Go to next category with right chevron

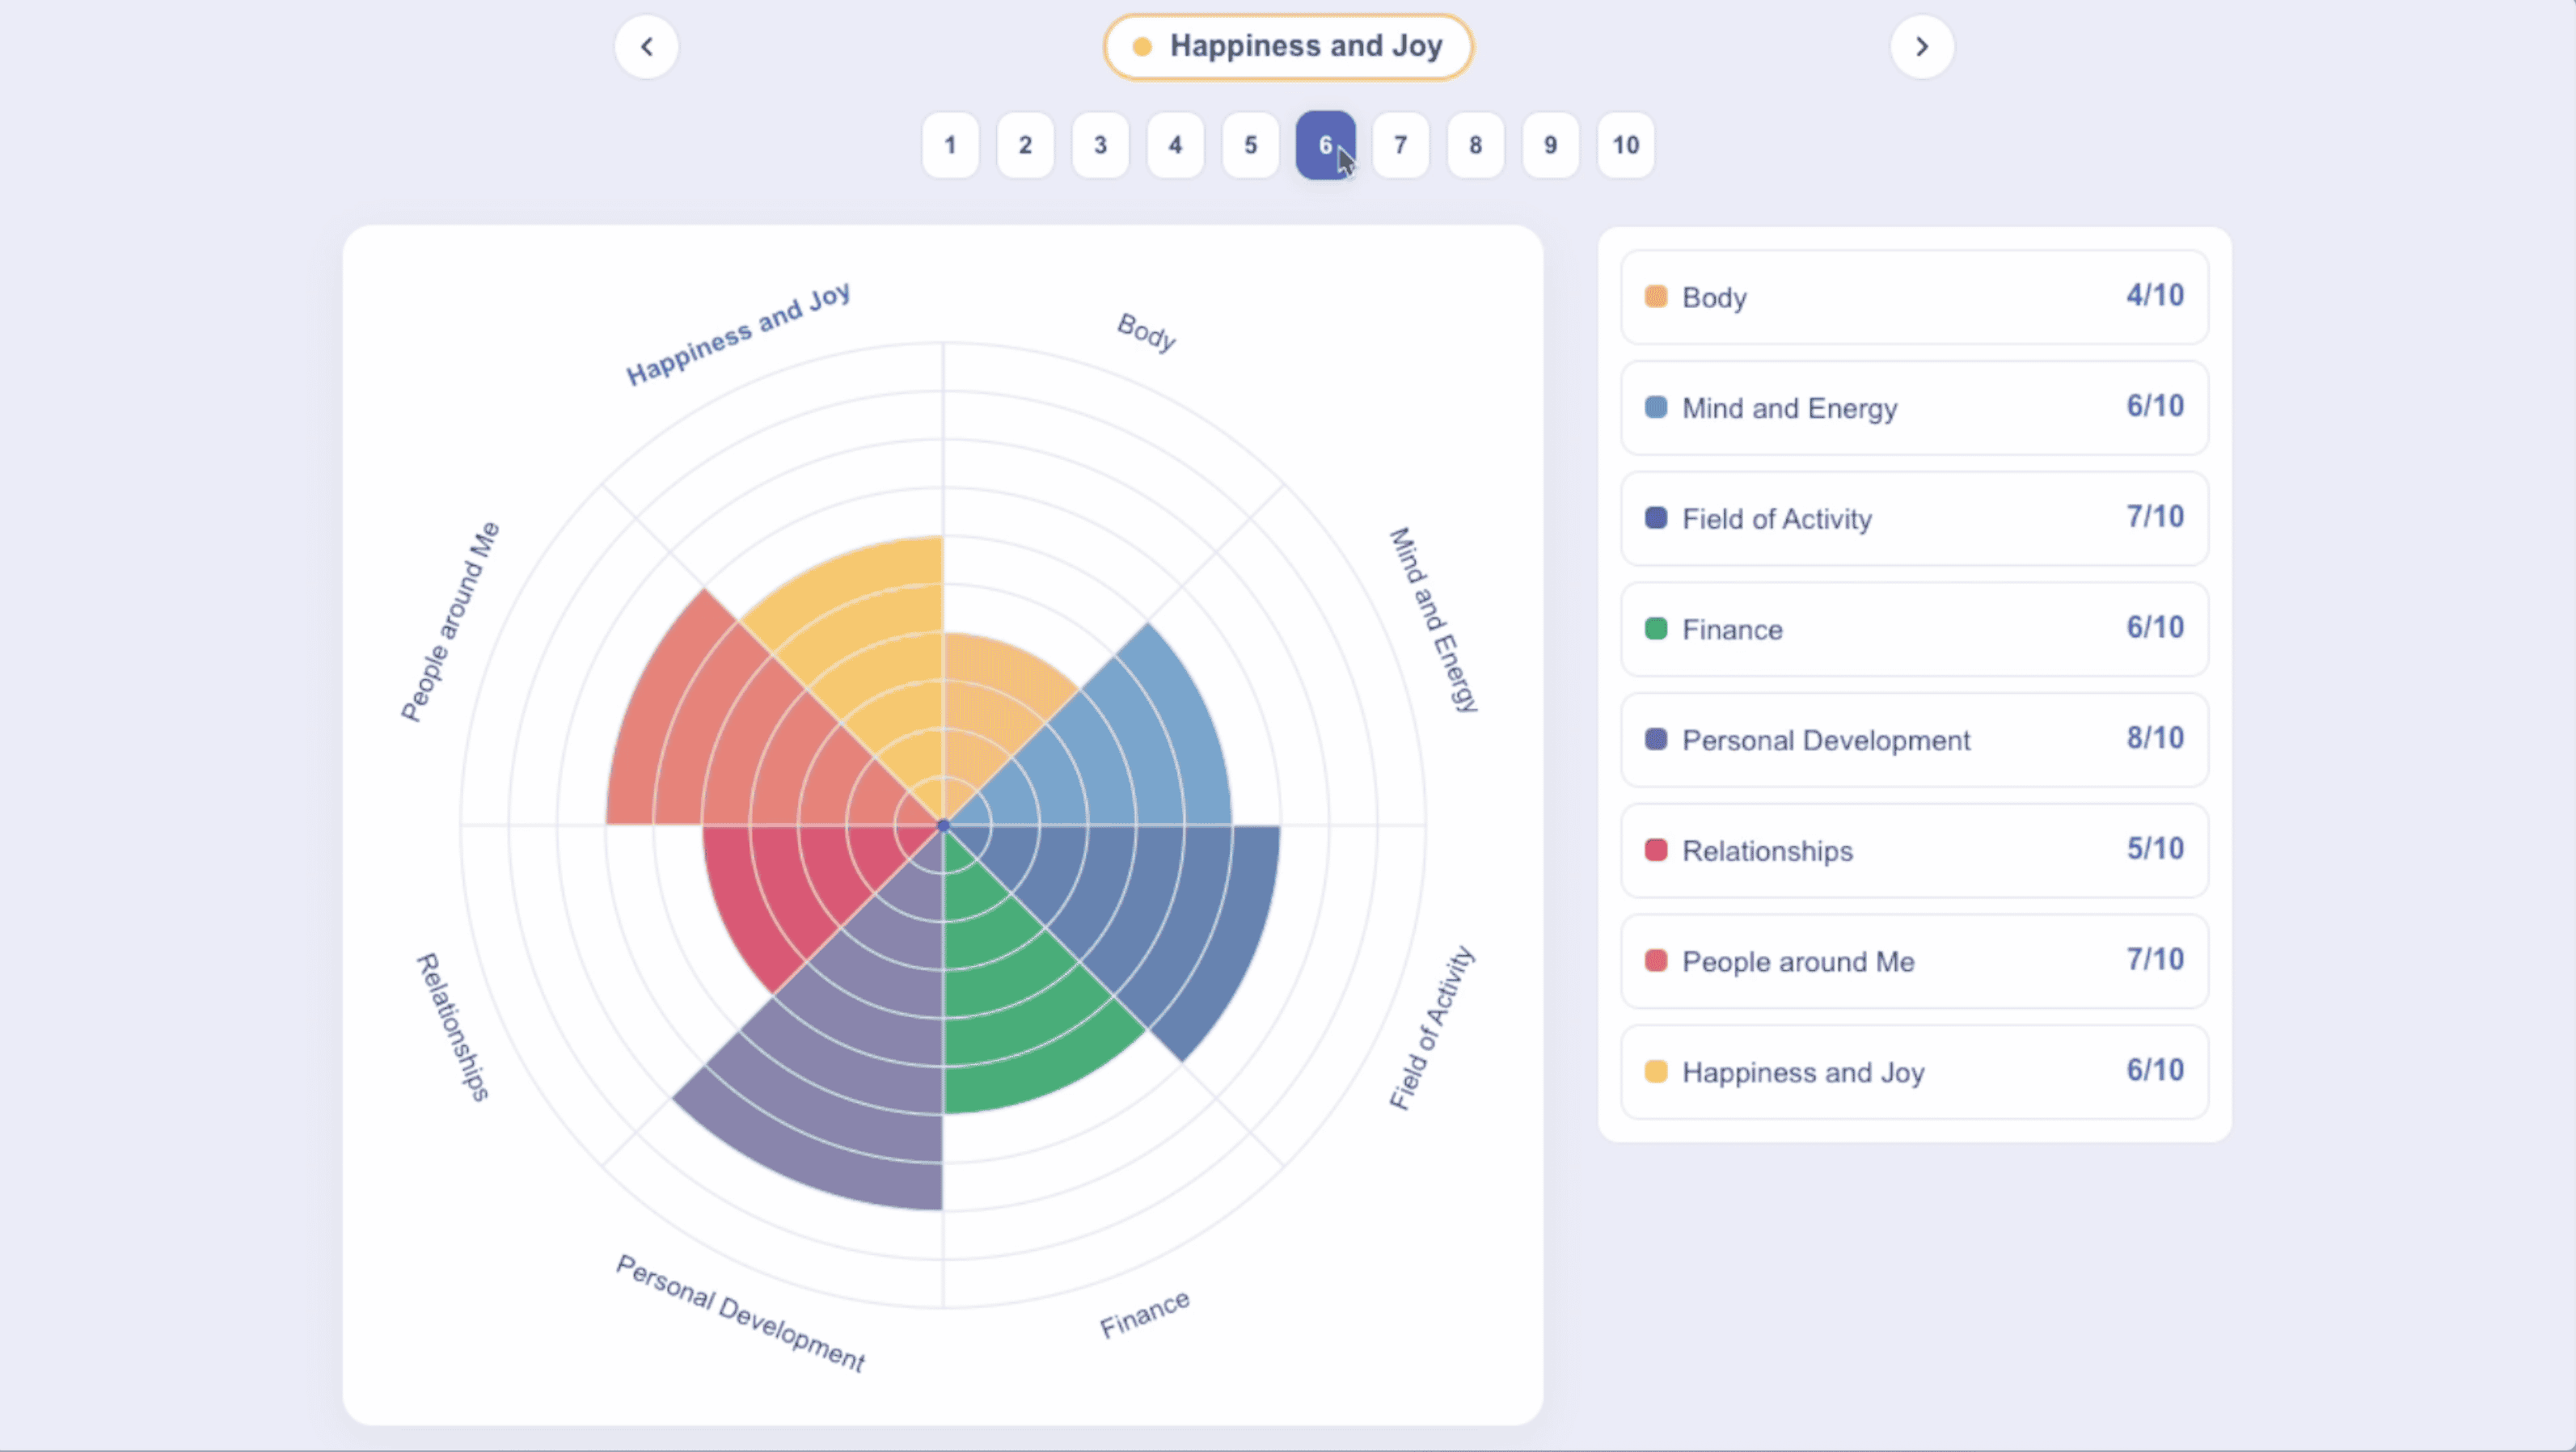coord(1921,47)
